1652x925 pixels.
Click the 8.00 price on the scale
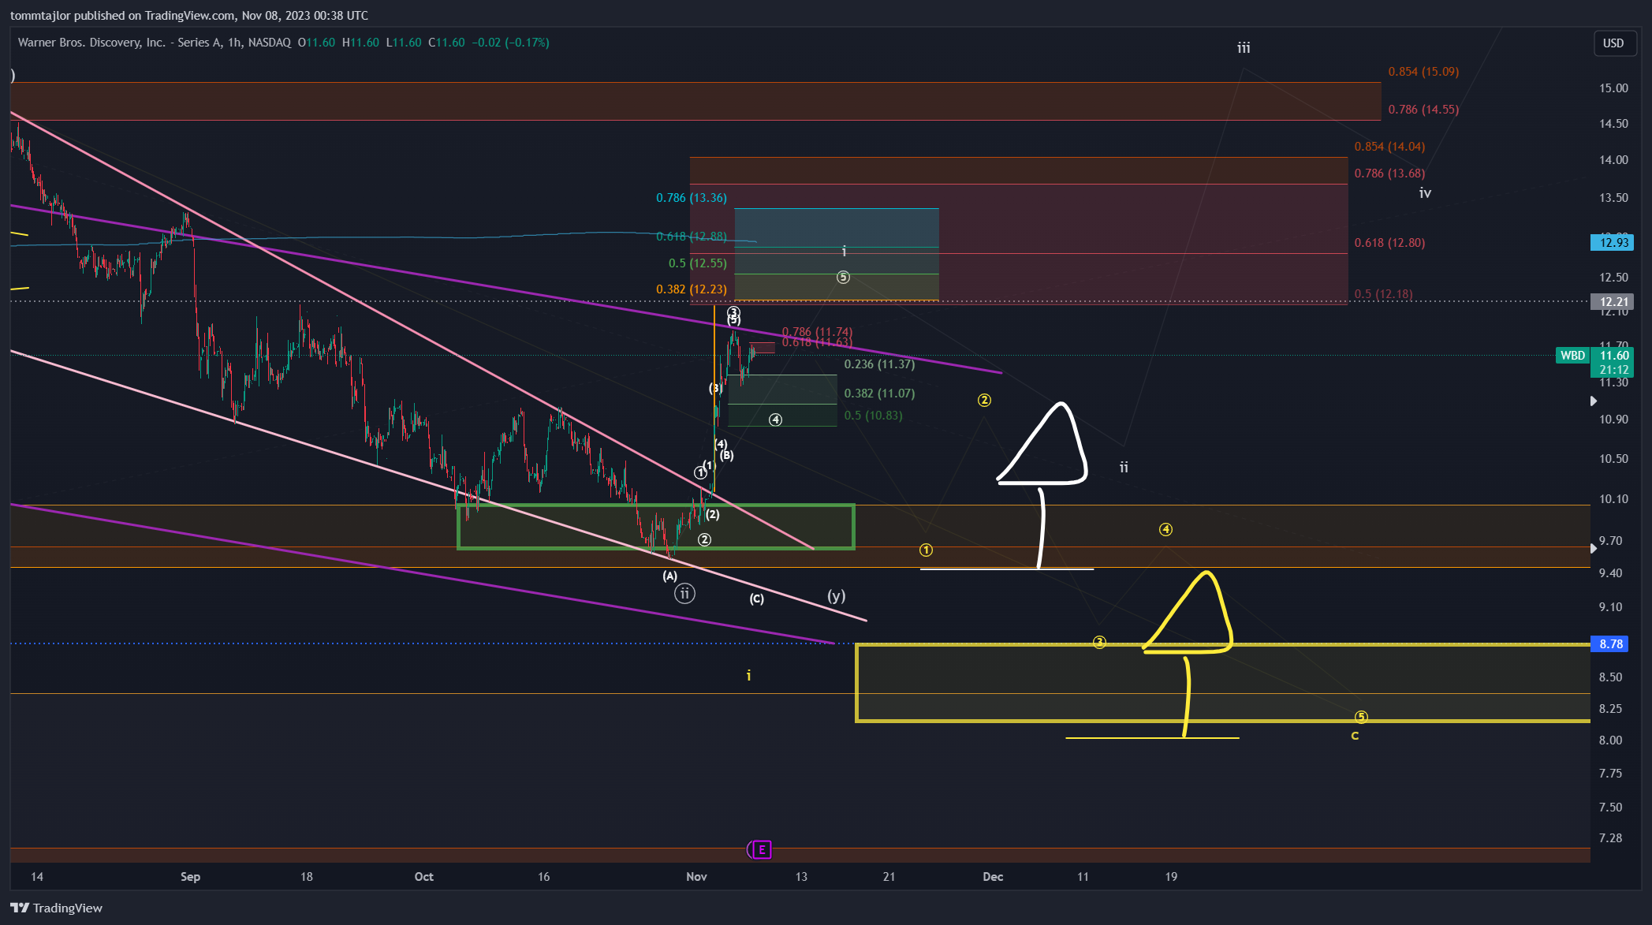1610,740
